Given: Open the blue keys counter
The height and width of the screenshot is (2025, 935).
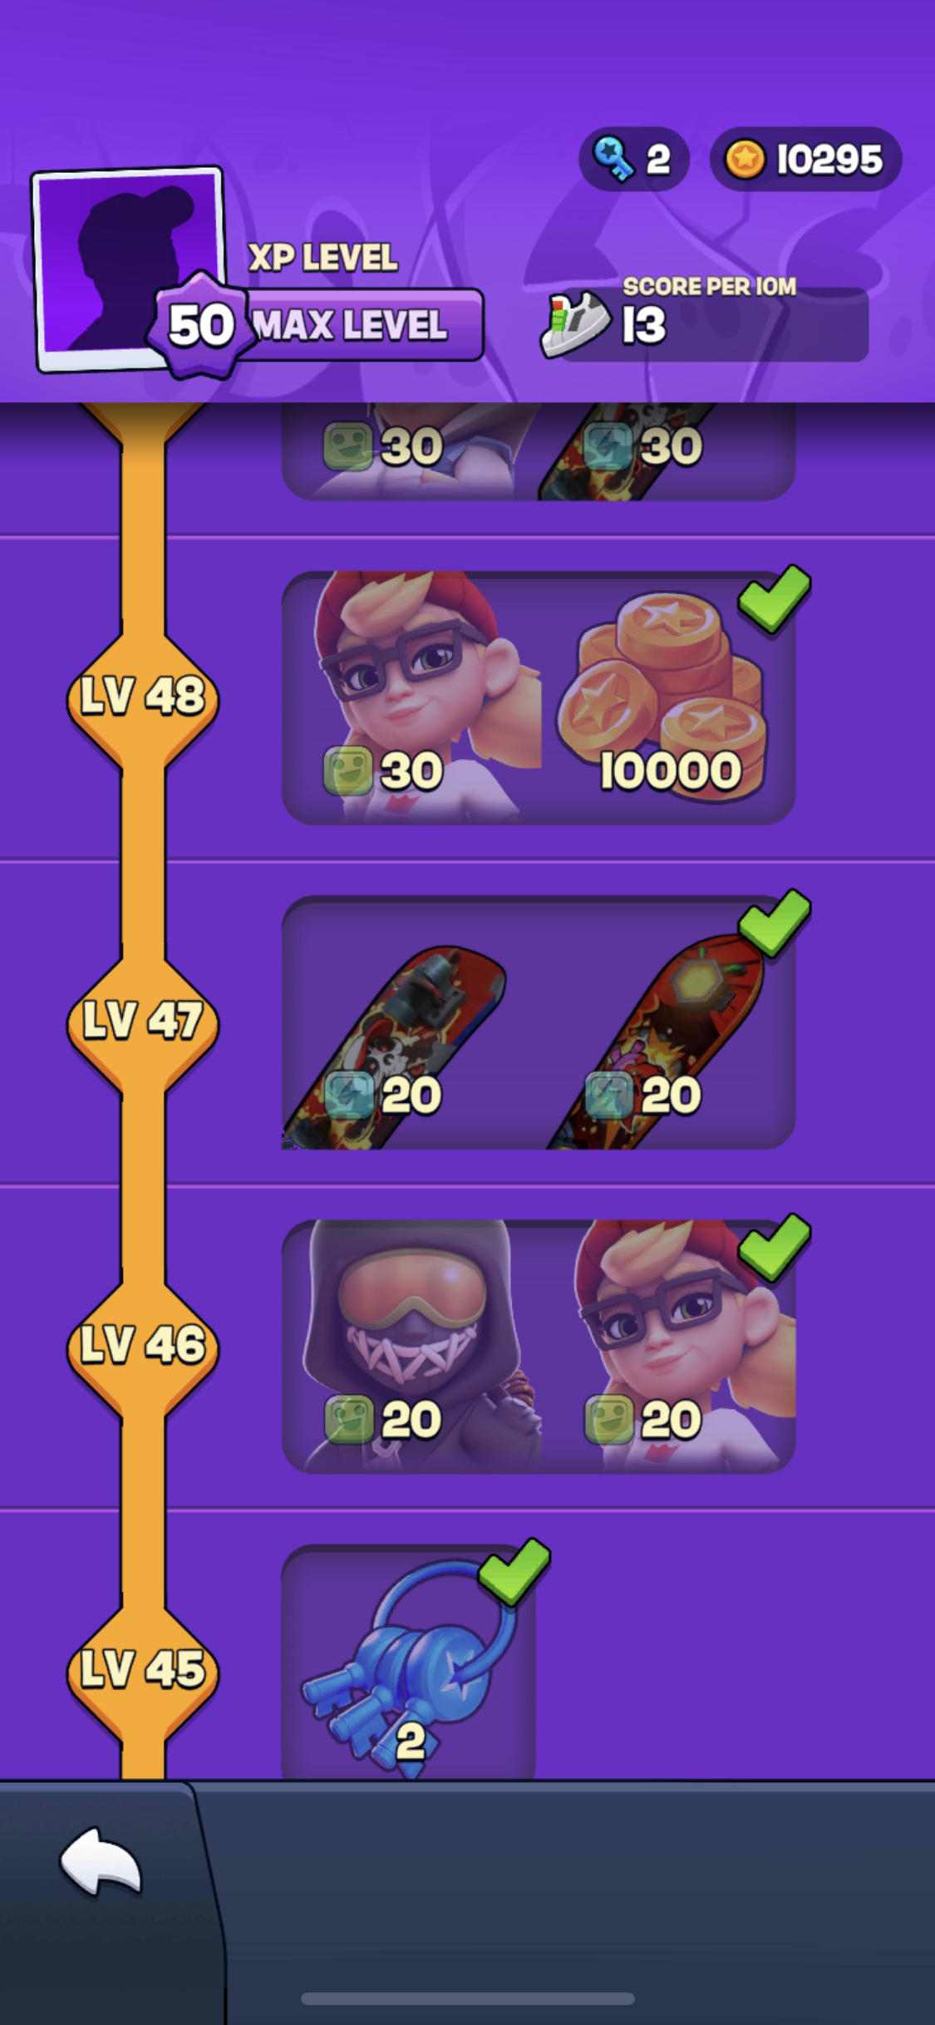Looking at the screenshot, I should [634, 159].
